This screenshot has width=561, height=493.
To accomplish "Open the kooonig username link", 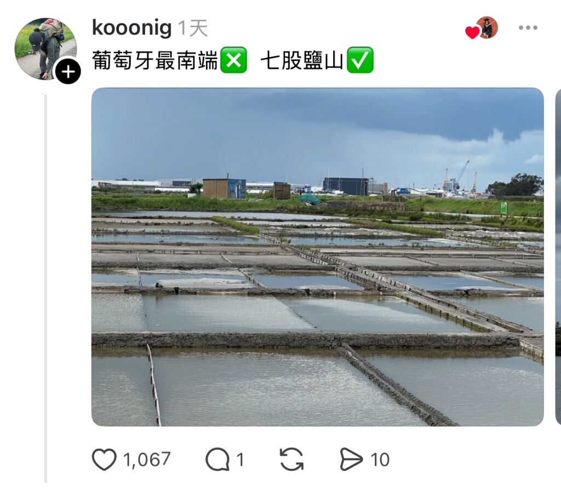I will [131, 27].
